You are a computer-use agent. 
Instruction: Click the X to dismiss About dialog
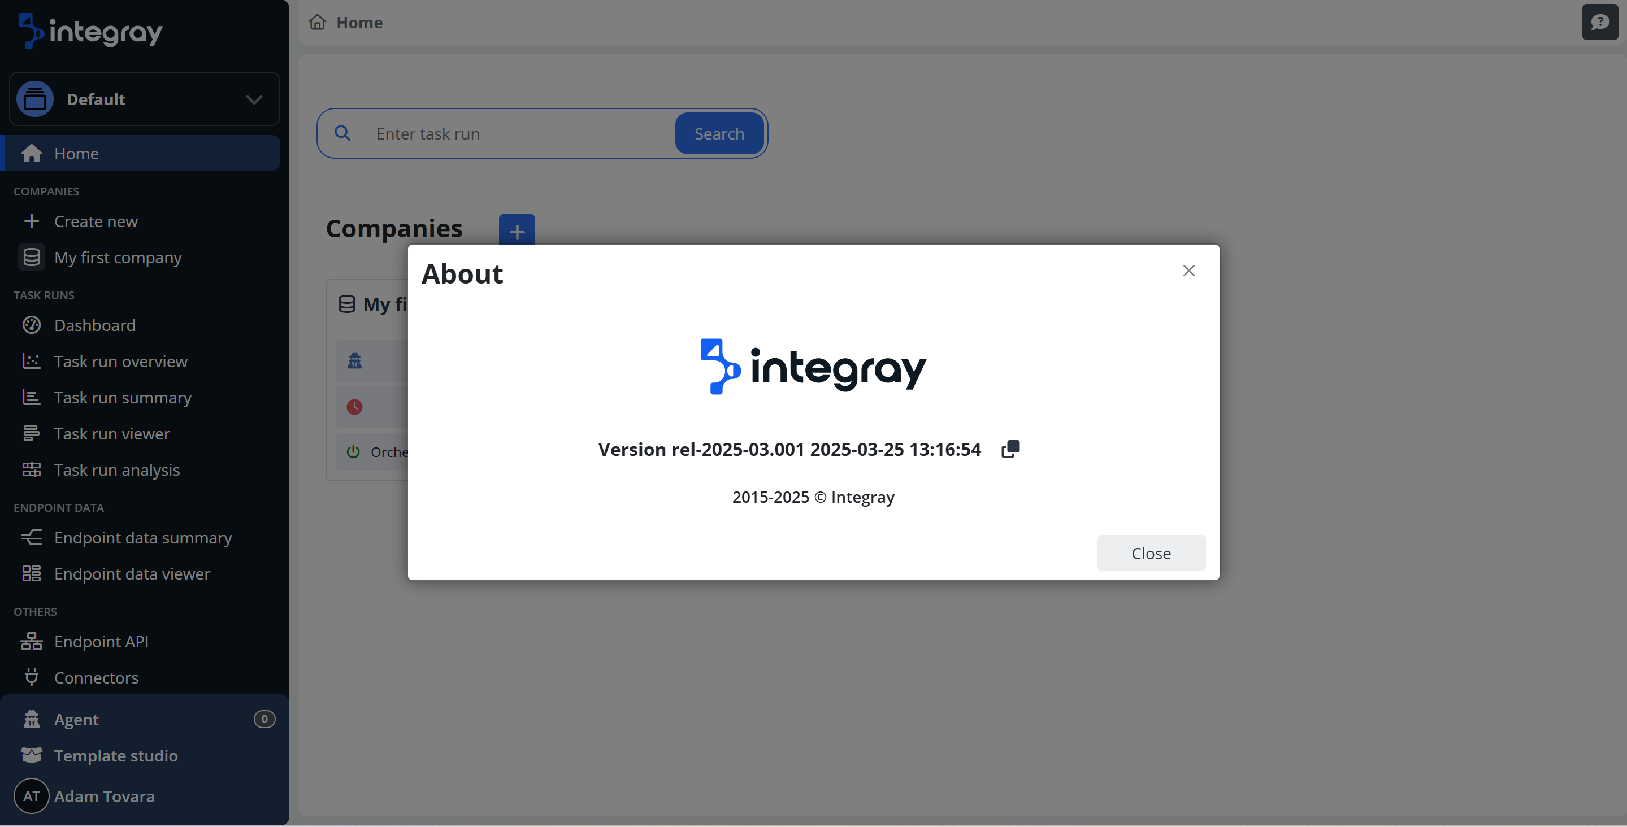tap(1188, 271)
